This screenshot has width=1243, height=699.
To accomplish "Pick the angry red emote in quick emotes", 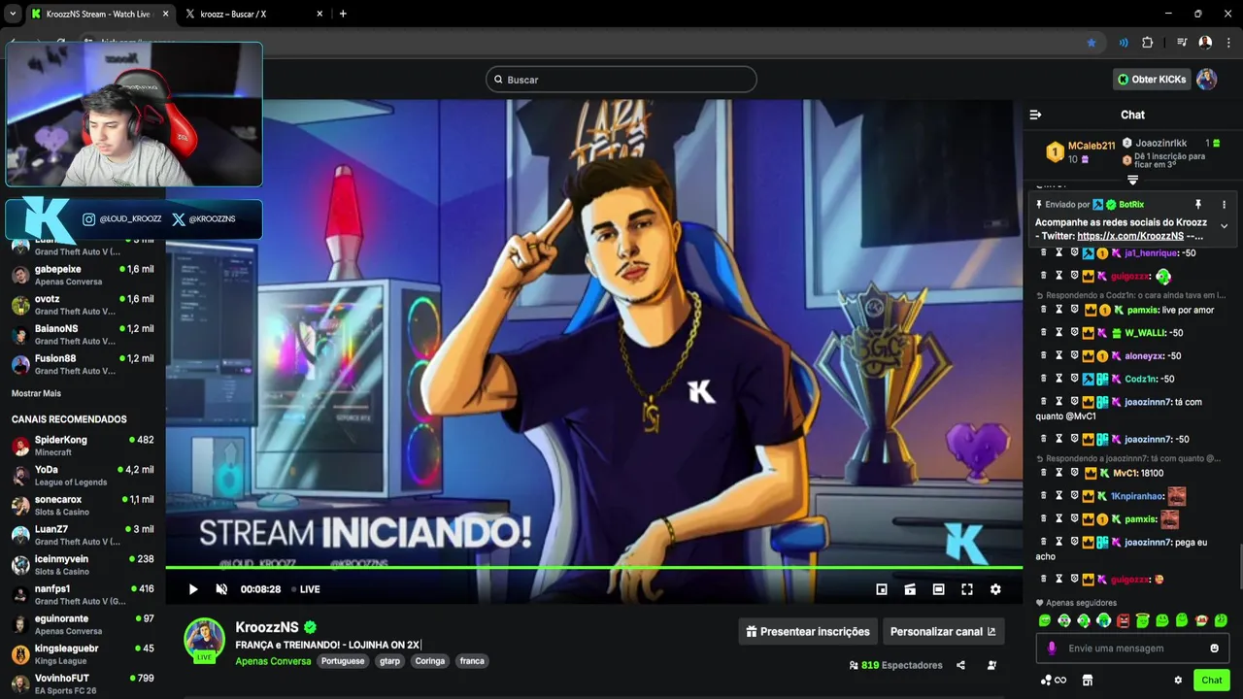I will (x=1124, y=620).
